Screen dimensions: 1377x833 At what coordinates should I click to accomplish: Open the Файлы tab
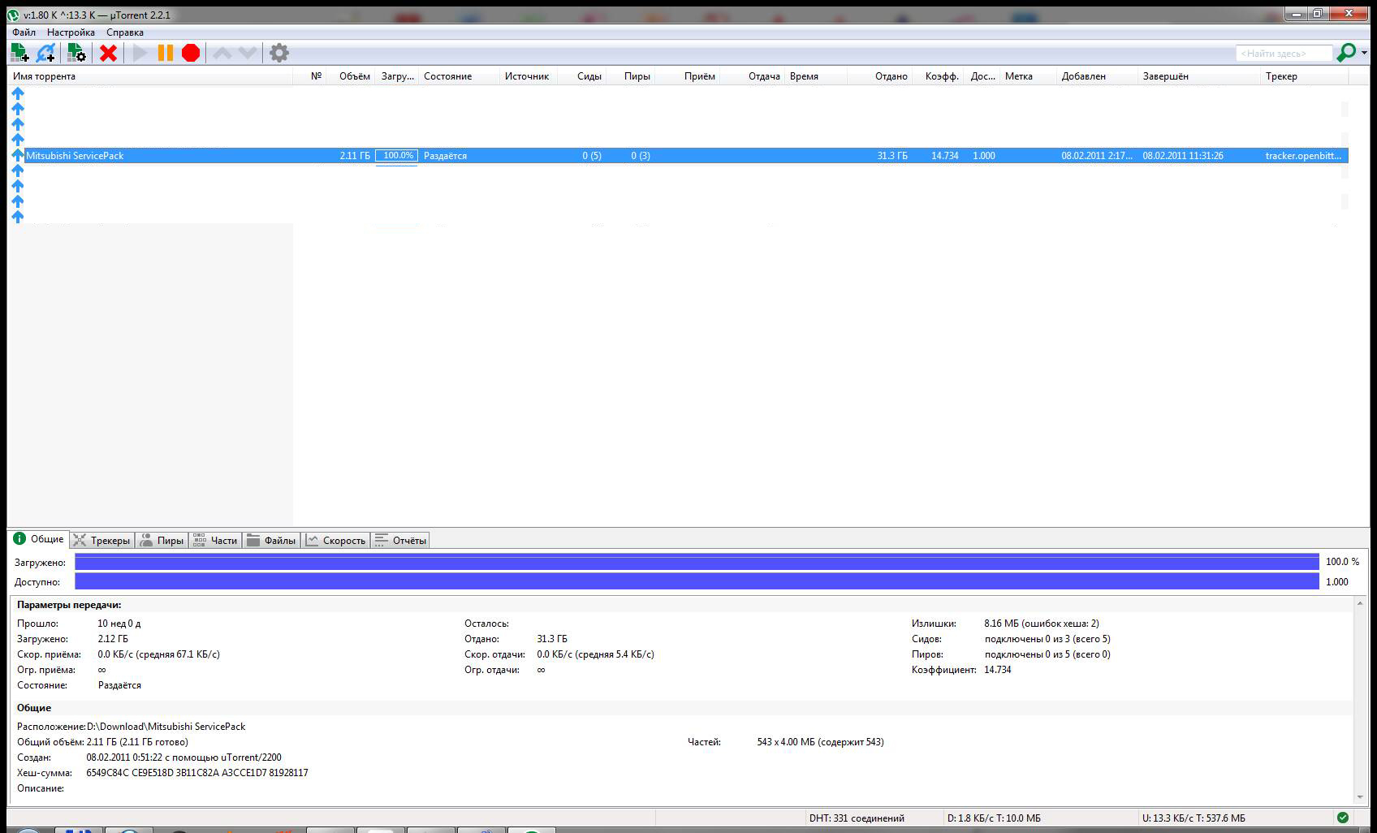click(x=272, y=541)
